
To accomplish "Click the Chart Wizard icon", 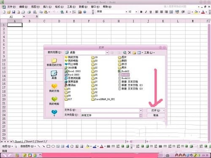I will coord(80,12).
